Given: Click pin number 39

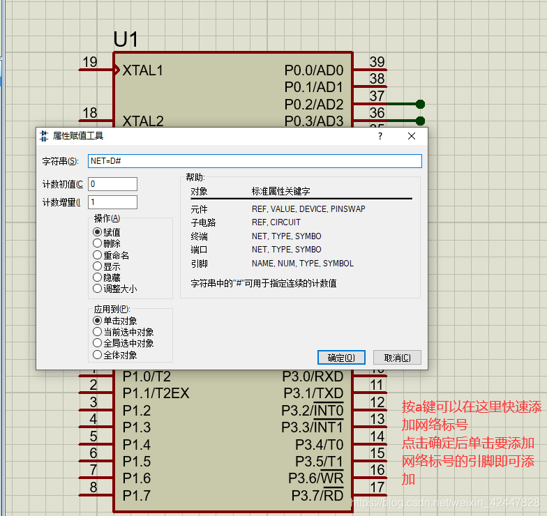Looking at the screenshot, I should pyautogui.click(x=377, y=61).
